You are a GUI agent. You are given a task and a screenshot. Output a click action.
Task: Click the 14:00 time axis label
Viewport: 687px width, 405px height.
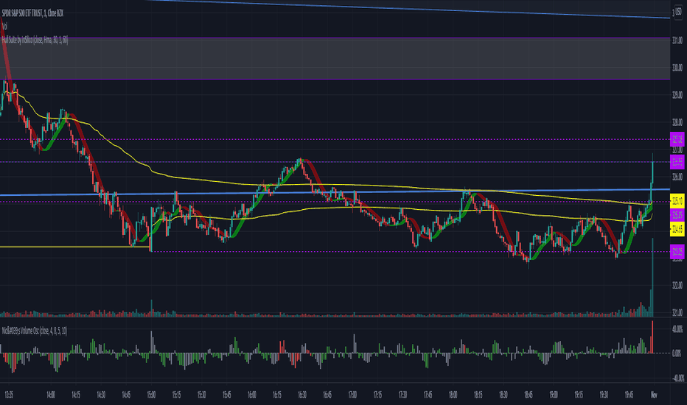coord(51,395)
